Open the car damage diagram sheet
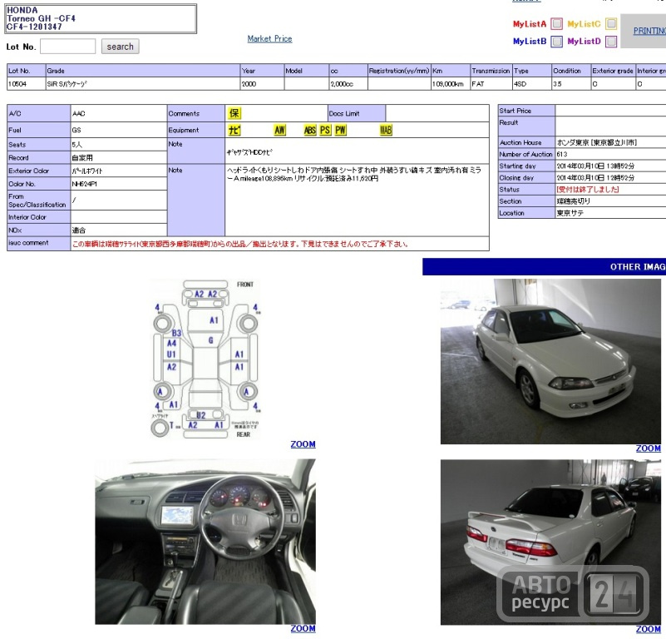This screenshot has height=639, width=666. coord(205,359)
